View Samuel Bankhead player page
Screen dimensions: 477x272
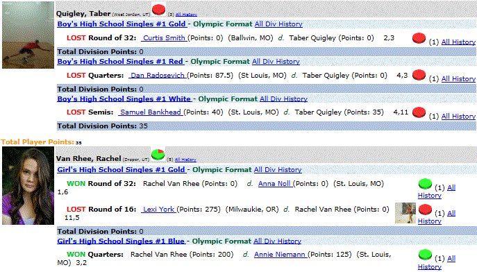[151, 112]
